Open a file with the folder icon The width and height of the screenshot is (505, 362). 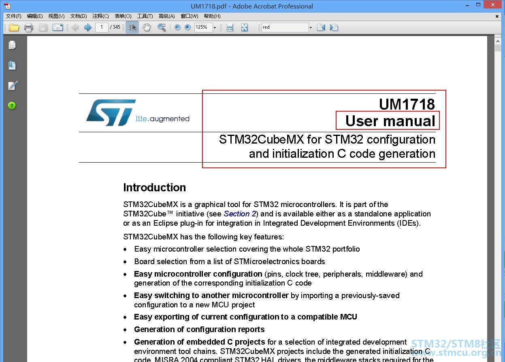pos(14,28)
